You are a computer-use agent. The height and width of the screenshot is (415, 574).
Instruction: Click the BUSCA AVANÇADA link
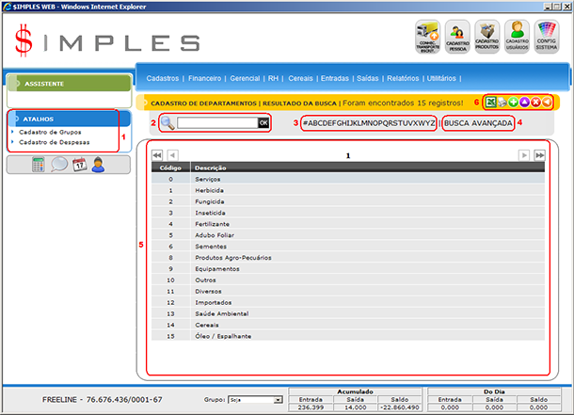click(x=478, y=123)
